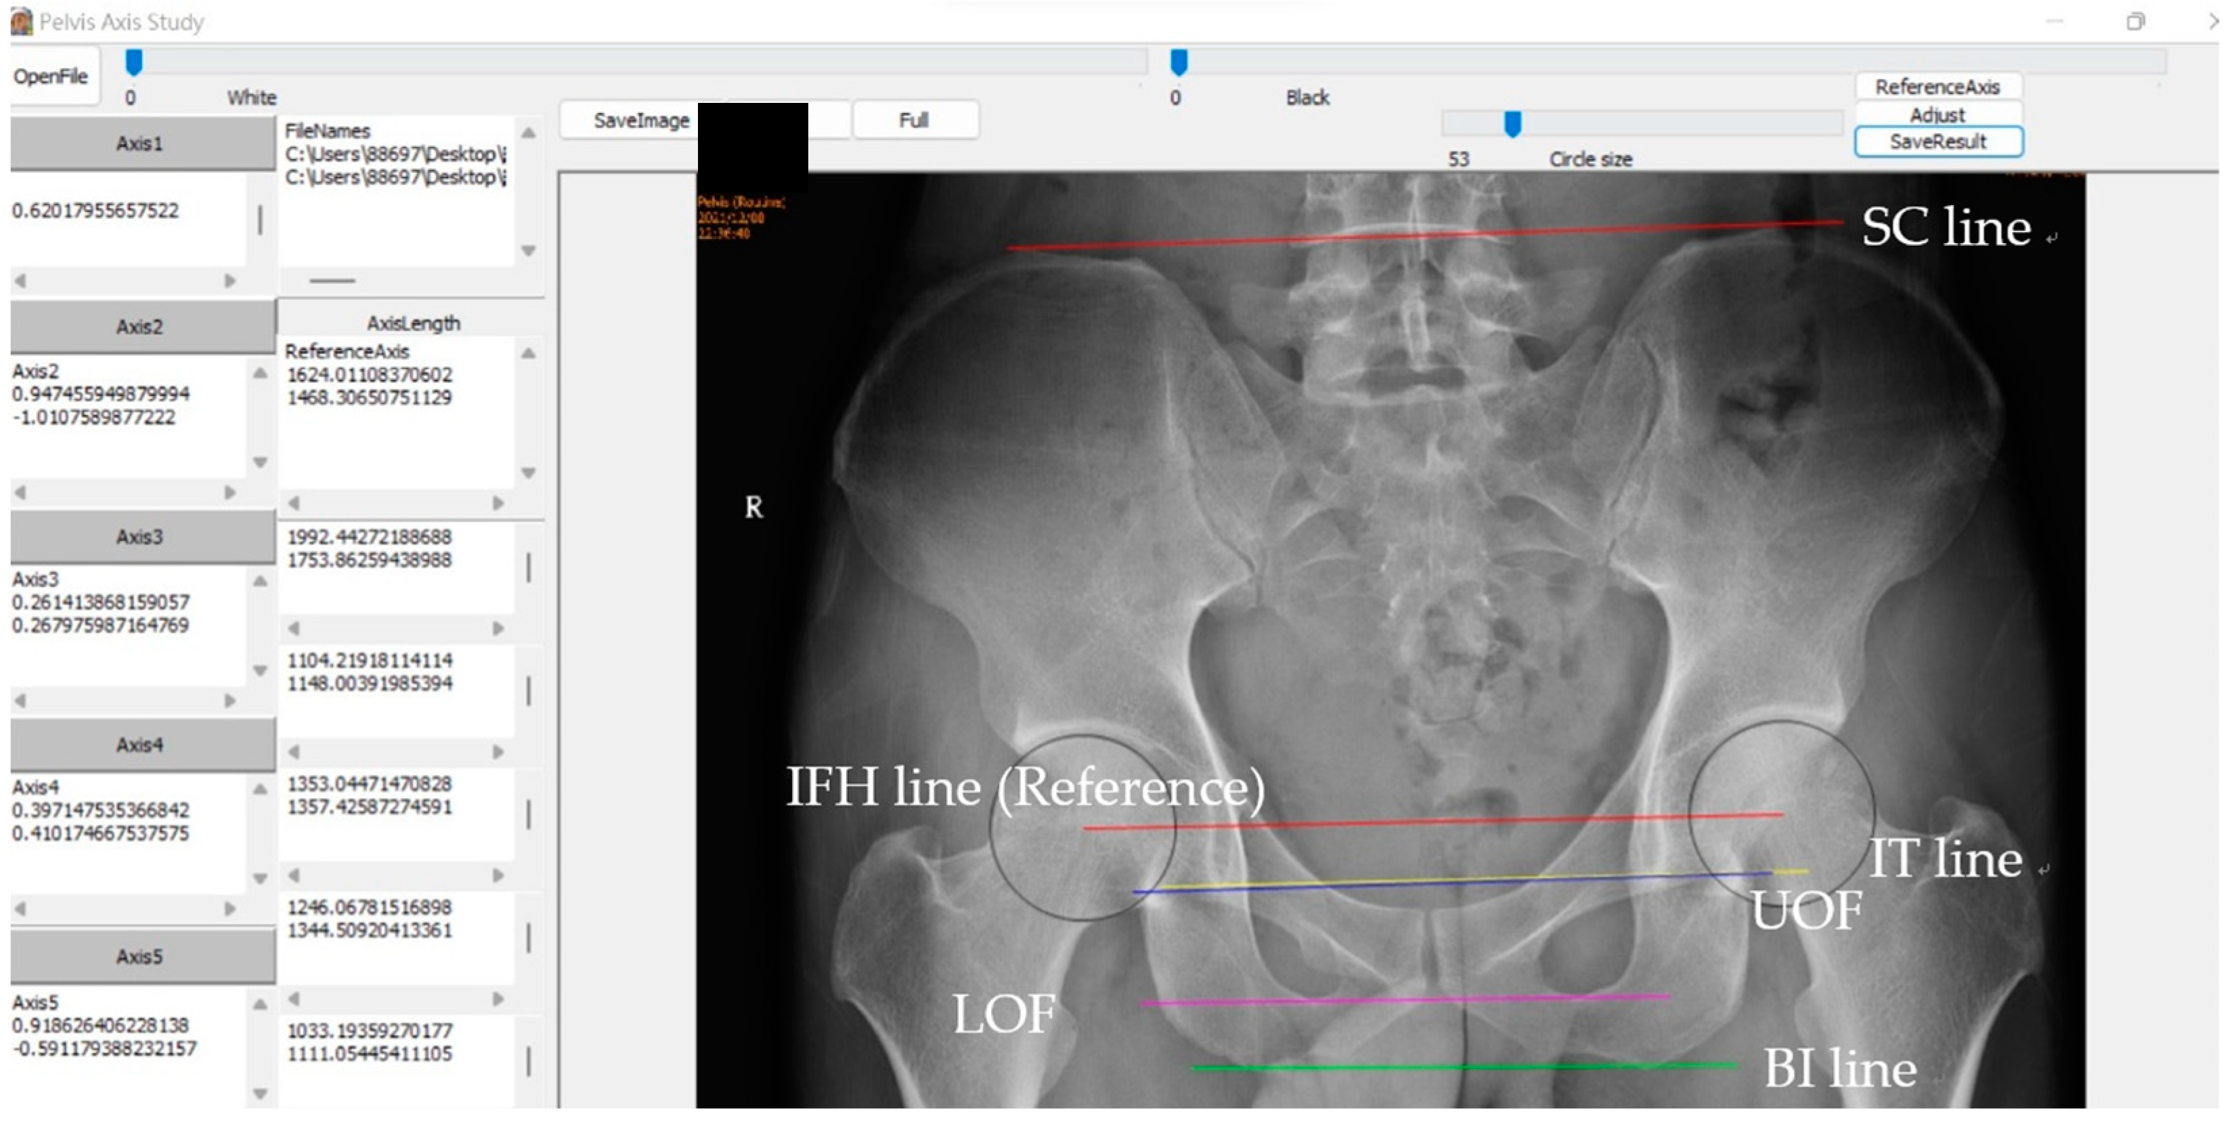Screen dimensions: 2234x1123
Task: Click the White level slider handle
Action: pos(133,62)
